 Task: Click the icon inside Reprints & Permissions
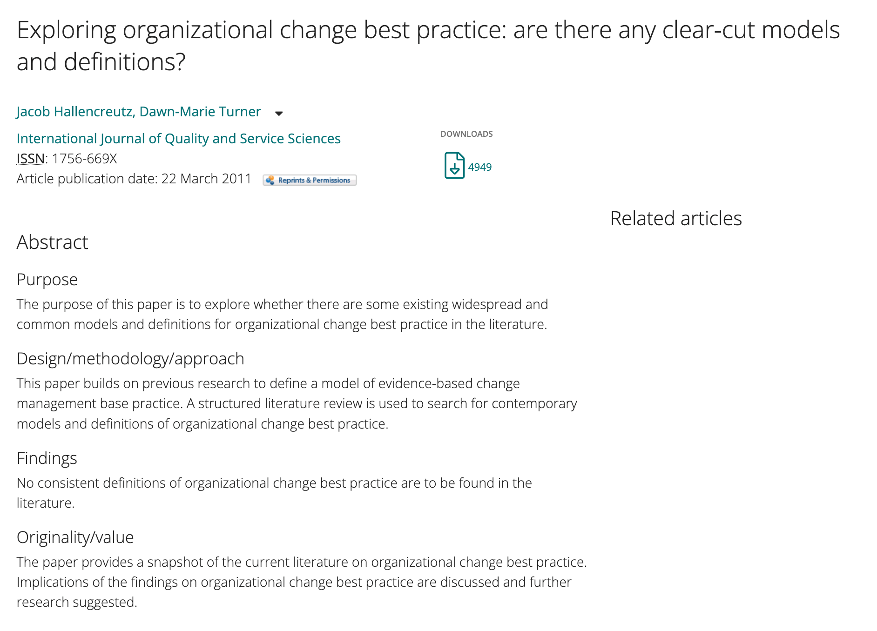pyautogui.click(x=270, y=180)
